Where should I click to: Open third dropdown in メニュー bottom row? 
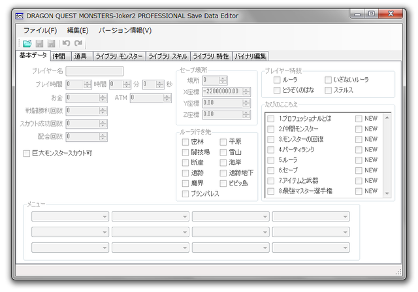point(231,248)
